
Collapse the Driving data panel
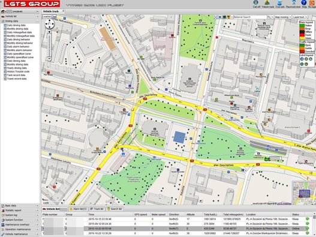(37, 21)
